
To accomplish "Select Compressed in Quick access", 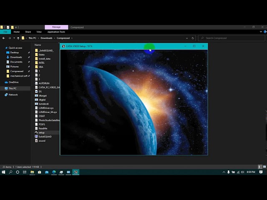I will [17, 71].
